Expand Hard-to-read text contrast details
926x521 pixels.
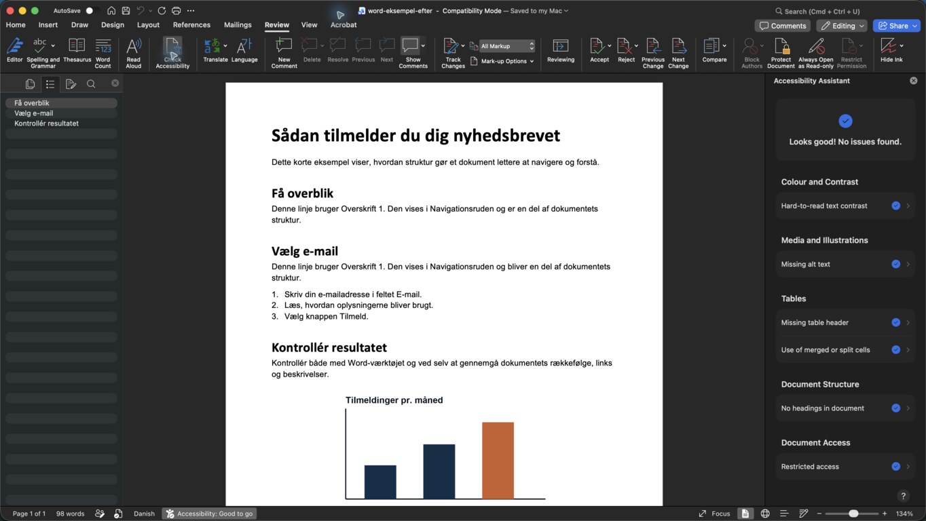(908, 206)
